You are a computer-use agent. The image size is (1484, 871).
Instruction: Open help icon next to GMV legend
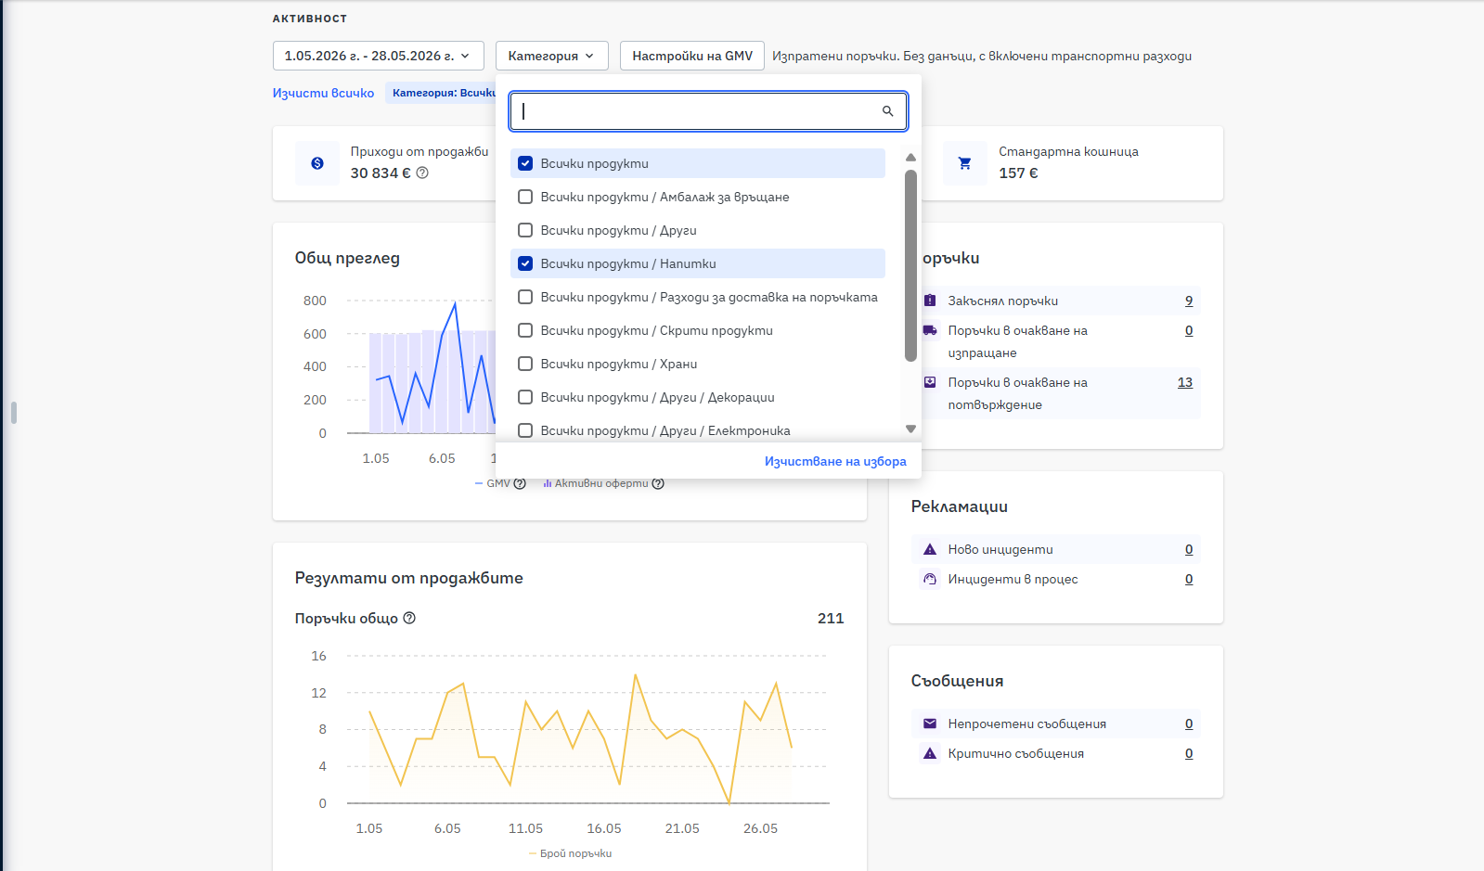520,483
